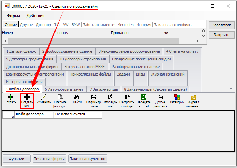Select the 4 Счета на оплату tab
The image size is (237, 168).
tap(182, 51)
